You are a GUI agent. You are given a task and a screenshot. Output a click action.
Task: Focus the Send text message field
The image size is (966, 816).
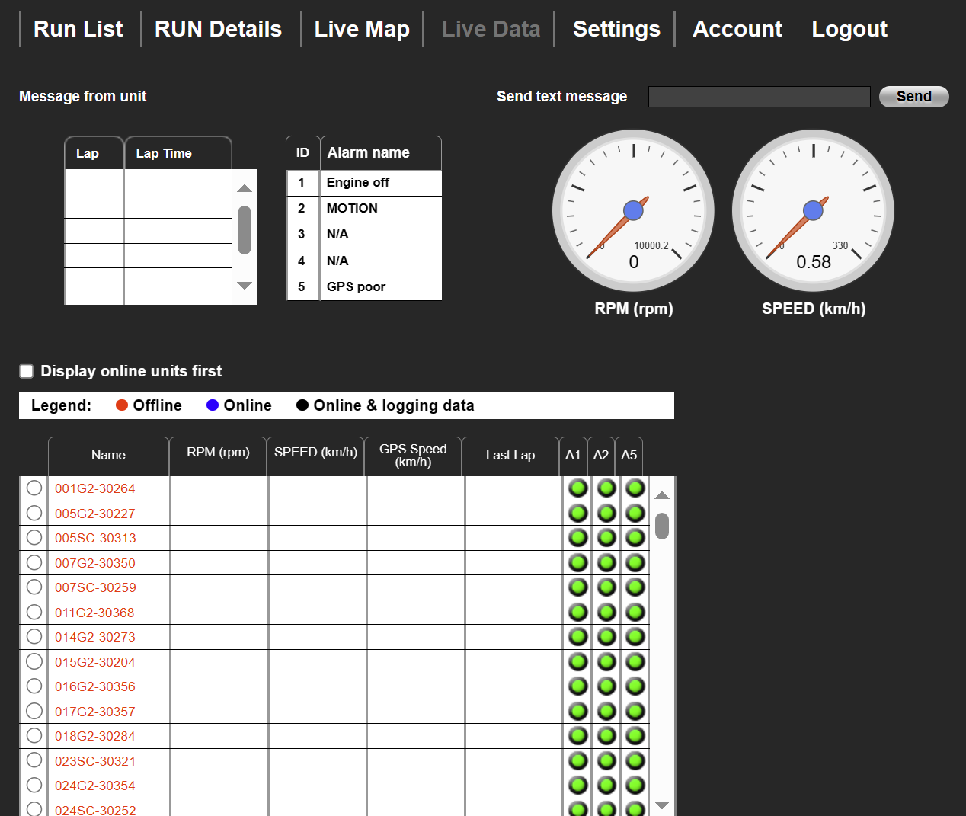(x=759, y=97)
